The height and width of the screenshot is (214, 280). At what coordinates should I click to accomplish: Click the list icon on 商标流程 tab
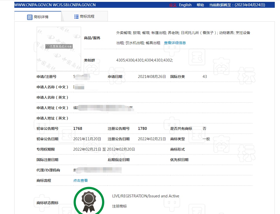76,17
